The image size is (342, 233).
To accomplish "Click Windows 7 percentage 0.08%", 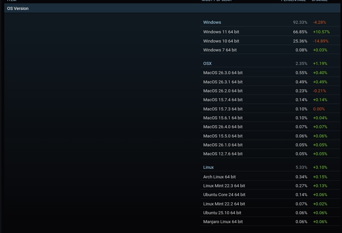I will tap(301, 50).
